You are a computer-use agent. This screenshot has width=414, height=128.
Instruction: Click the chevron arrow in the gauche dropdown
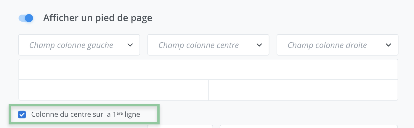point(130,45)
